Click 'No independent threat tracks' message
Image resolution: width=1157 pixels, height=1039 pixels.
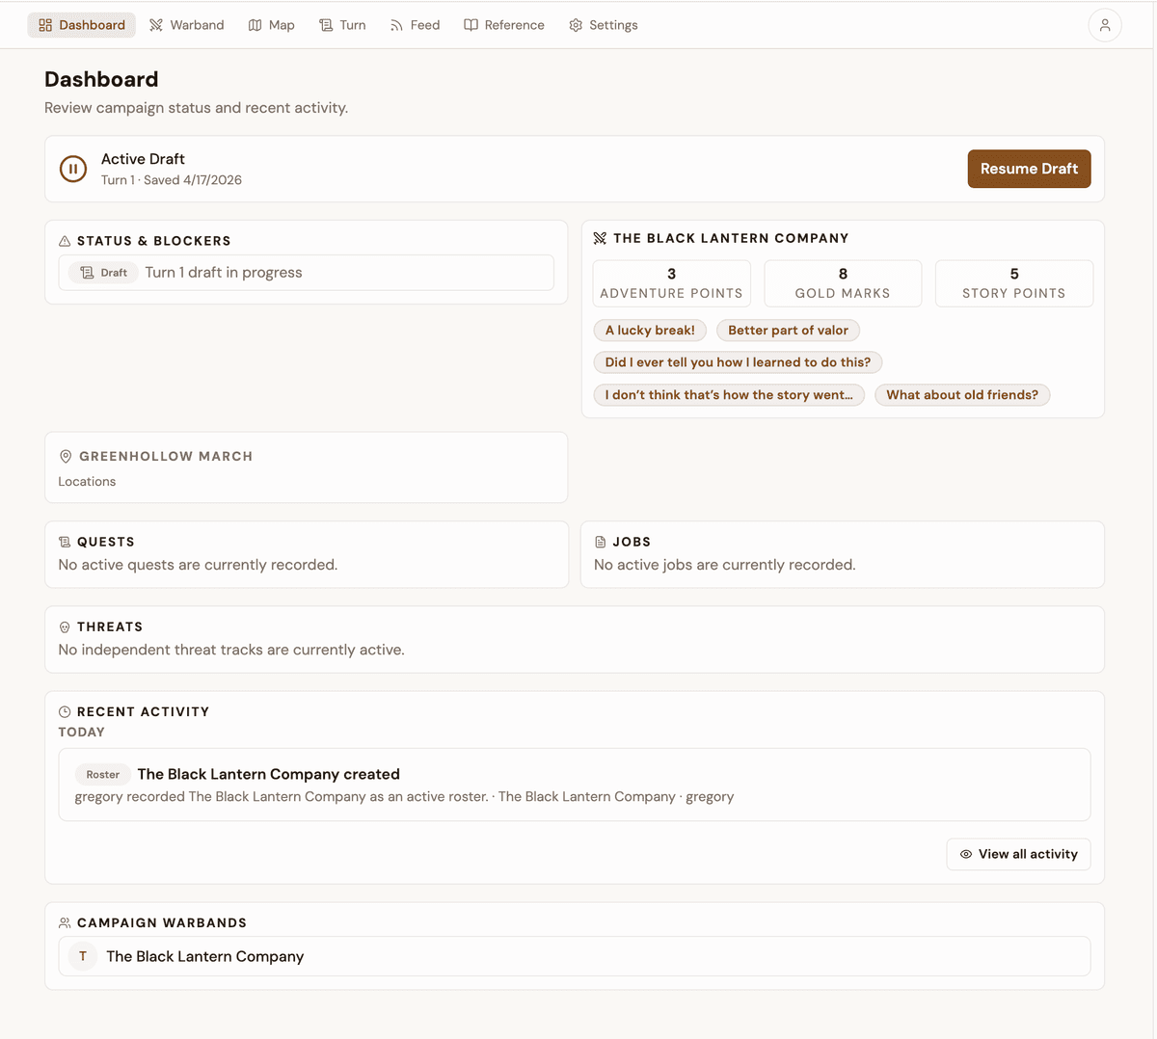(231, 650)
